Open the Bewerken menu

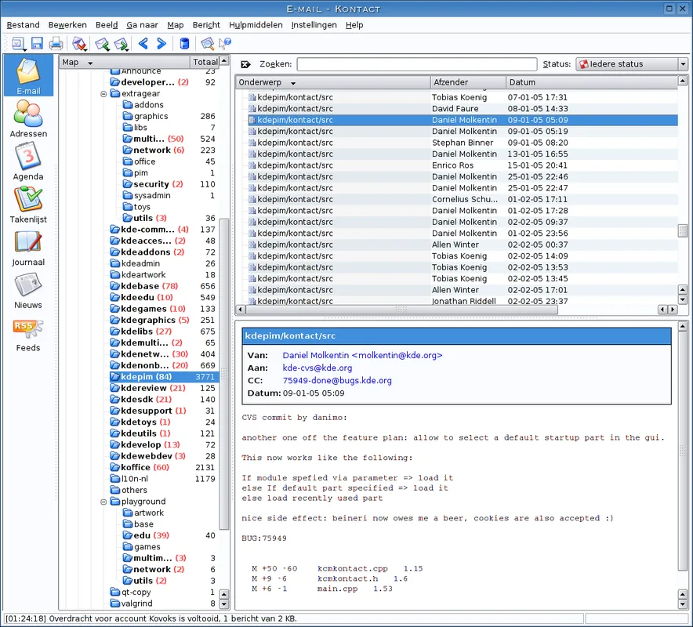pos(67,25)
